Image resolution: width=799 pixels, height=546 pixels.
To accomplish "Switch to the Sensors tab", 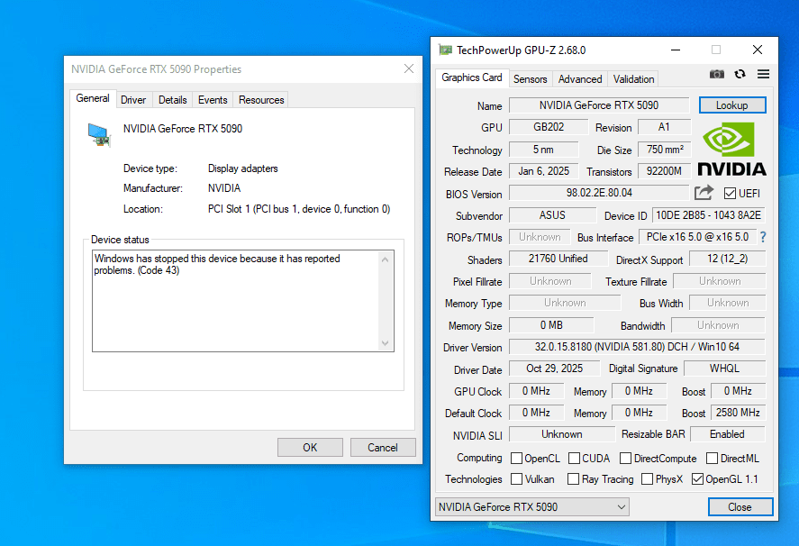I will click(530, 79).
